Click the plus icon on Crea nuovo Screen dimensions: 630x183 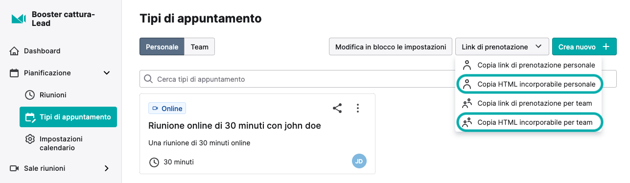(x=606, y=47)
